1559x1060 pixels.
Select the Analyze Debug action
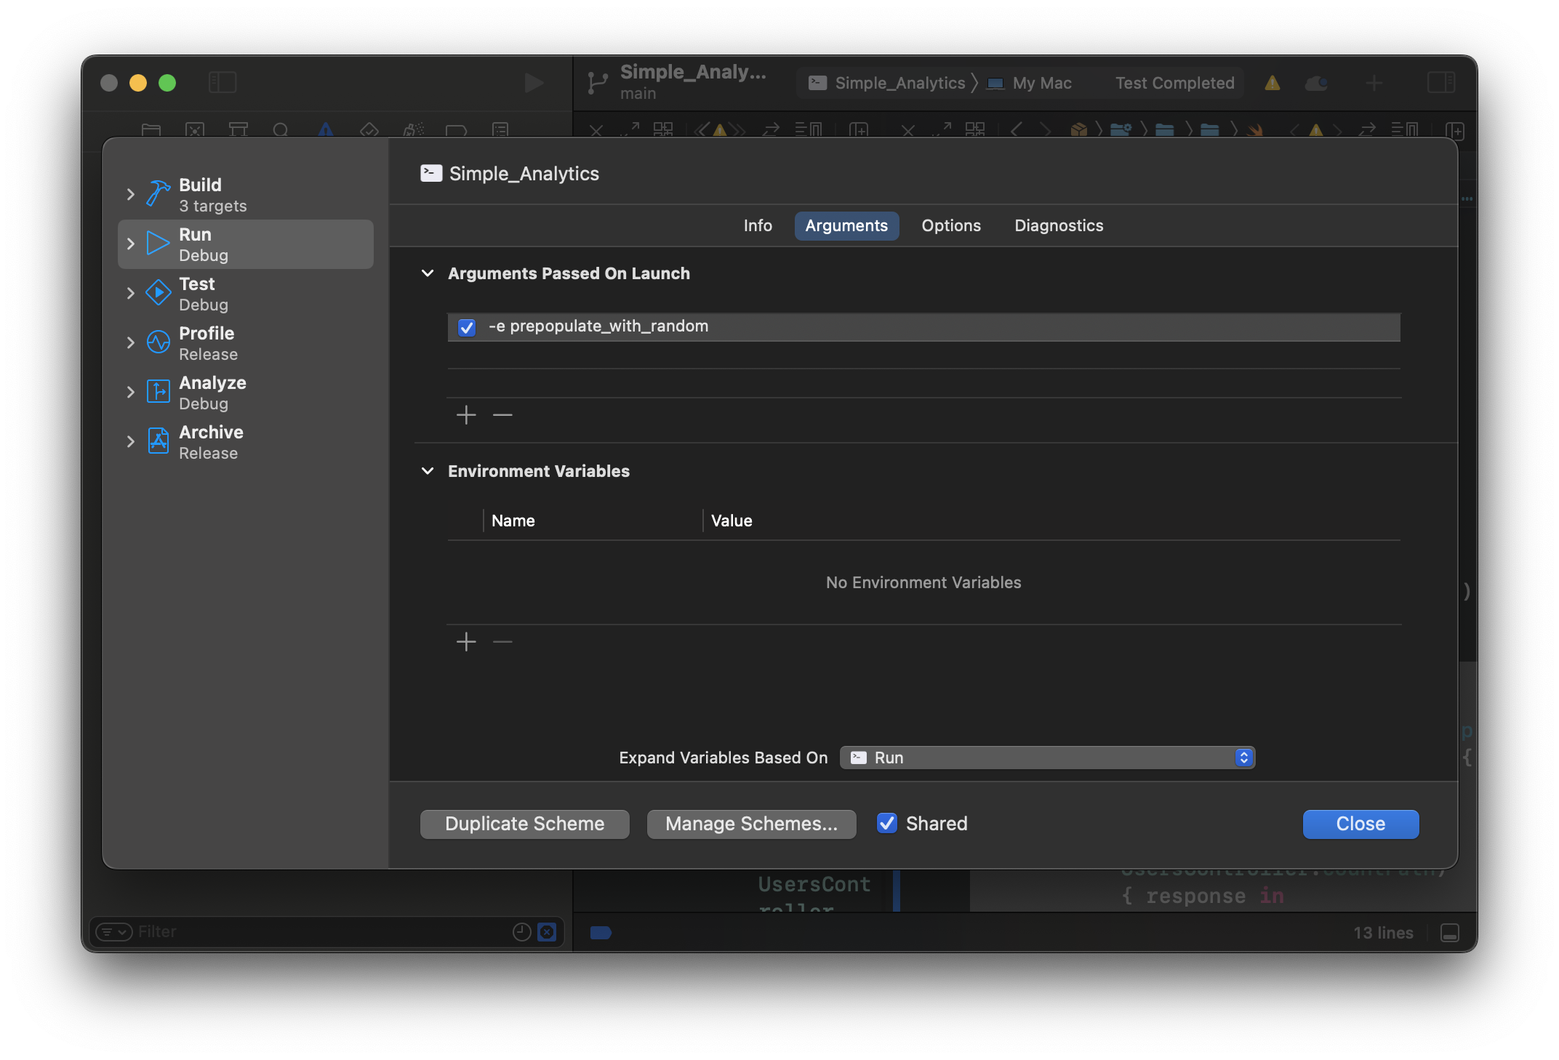pos(245,393)
